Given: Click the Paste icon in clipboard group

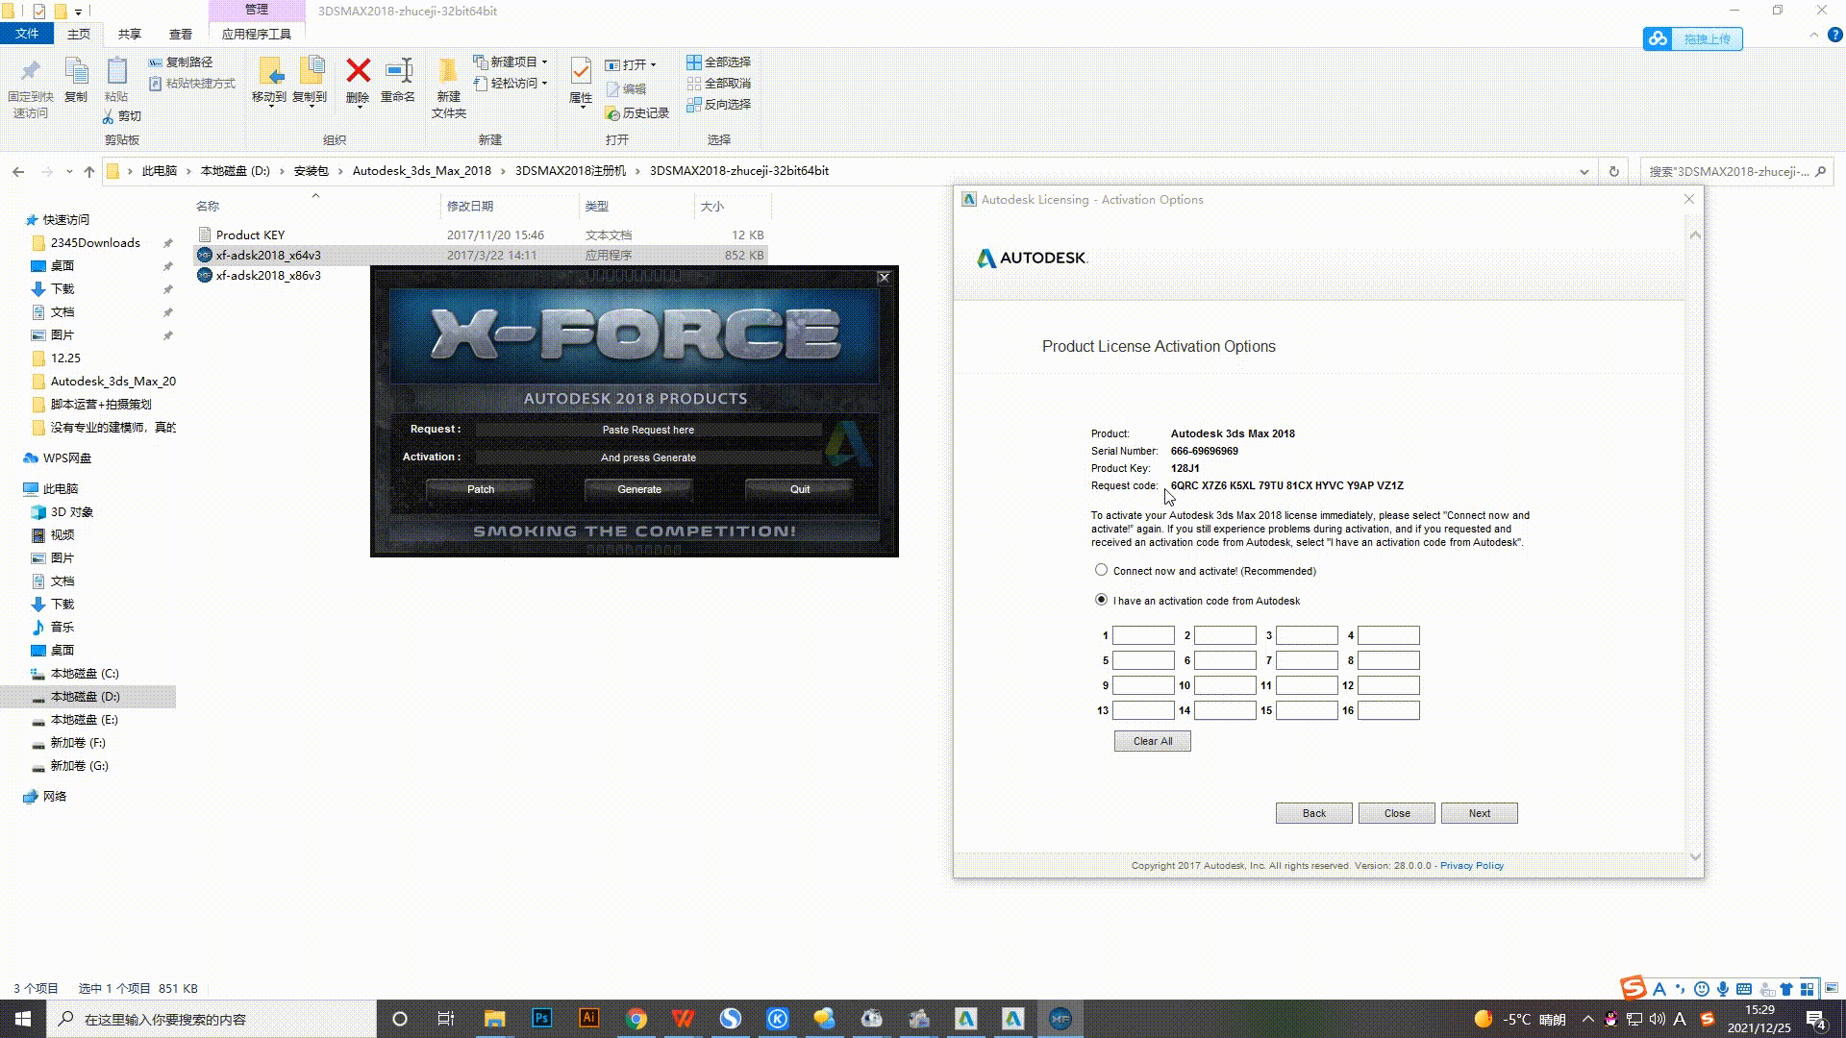Looking at the screenshot, I should point(116,72).
